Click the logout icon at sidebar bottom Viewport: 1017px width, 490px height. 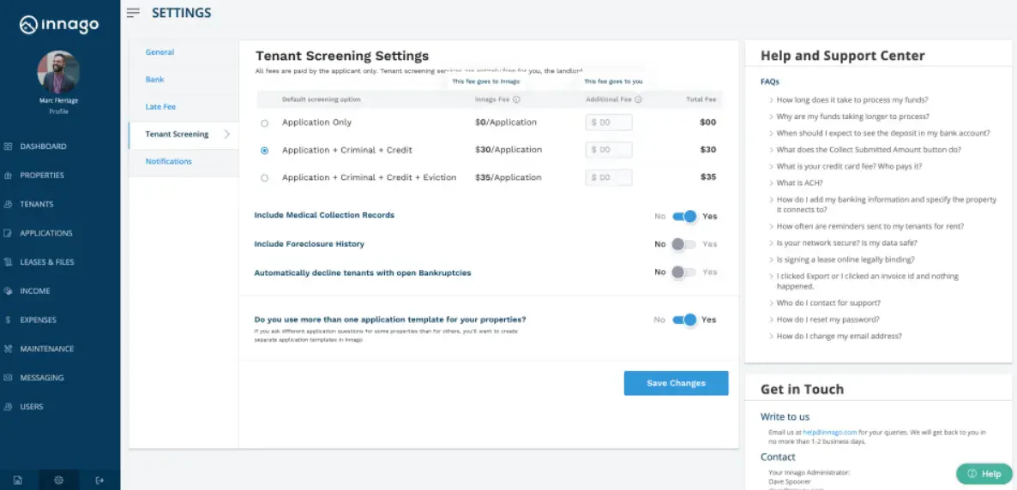coord(99,481)
